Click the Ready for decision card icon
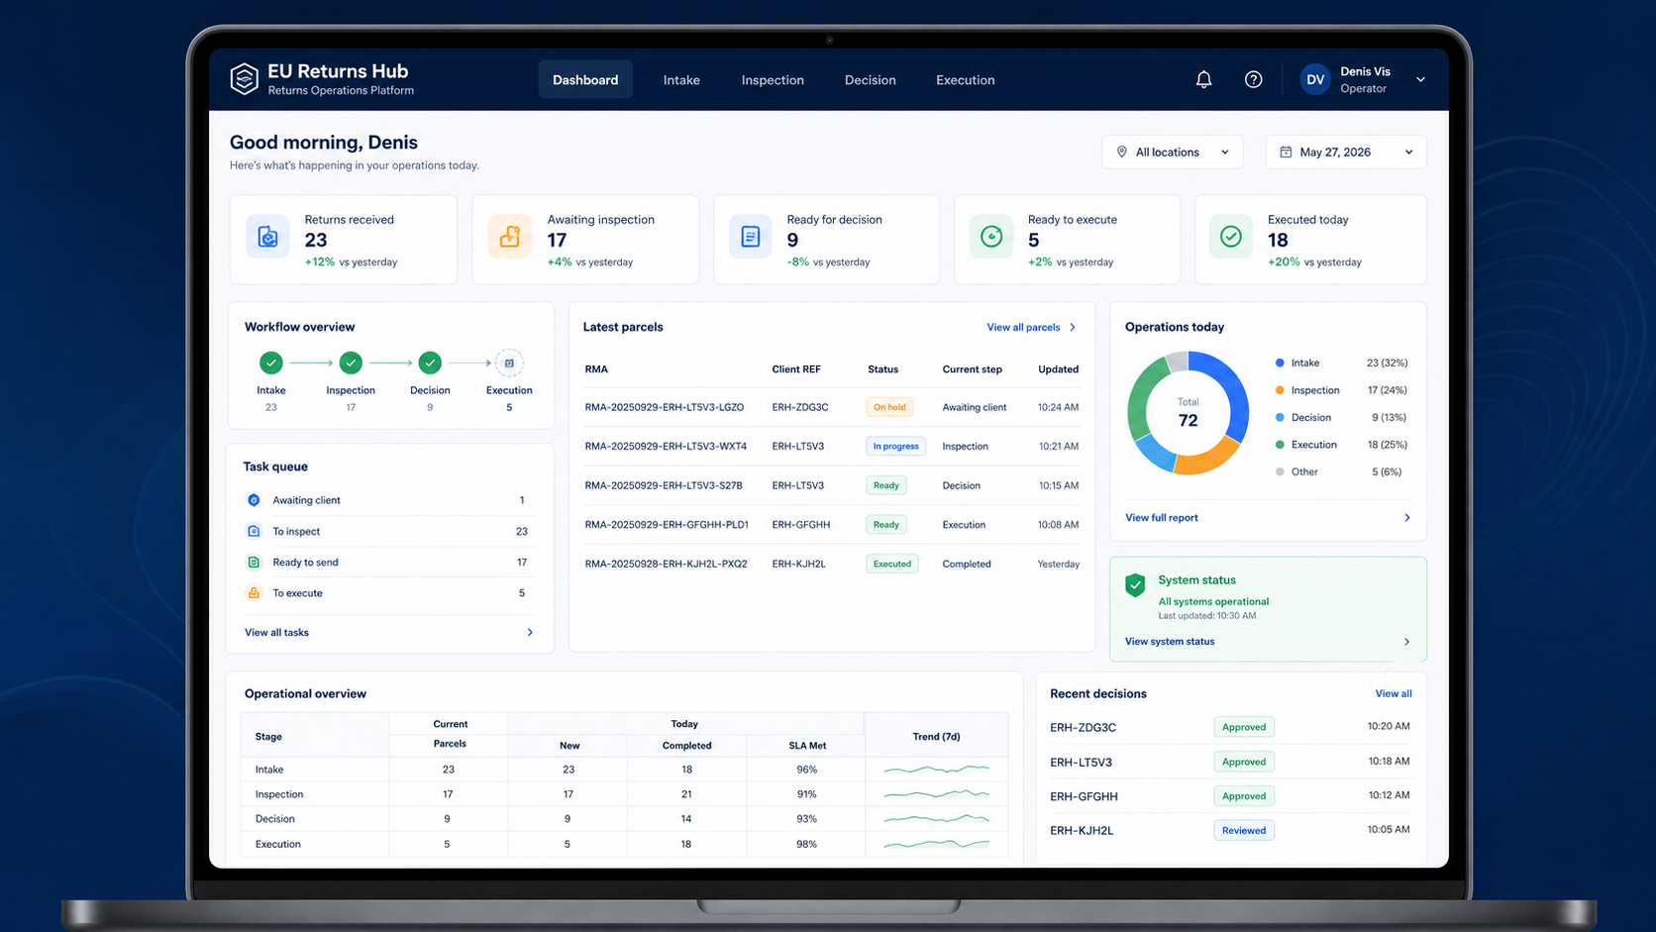 [750, 237]
